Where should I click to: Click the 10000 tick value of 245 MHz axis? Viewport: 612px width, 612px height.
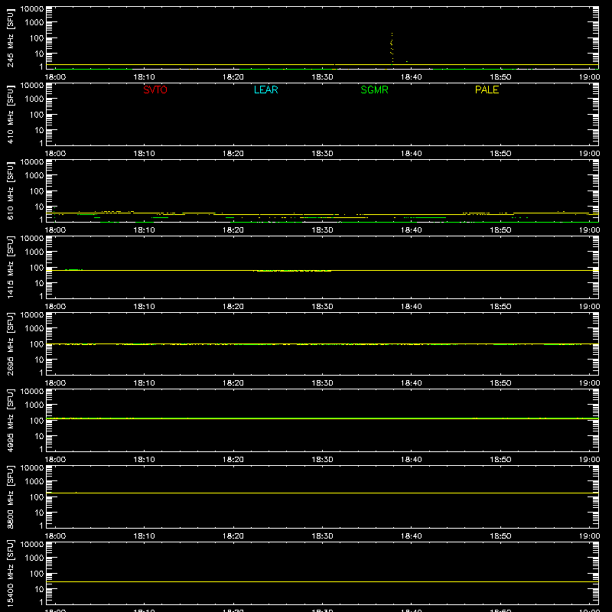pyautogui.click(x=32, y=9)
